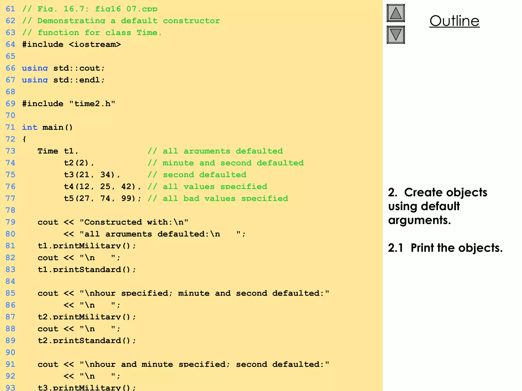Click 'int main()' on line 71
Viewport: 522px width, 391px height.
coord(47,127)
